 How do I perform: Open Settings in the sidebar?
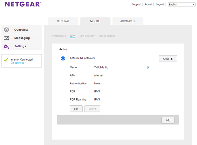tap(22, 46)
